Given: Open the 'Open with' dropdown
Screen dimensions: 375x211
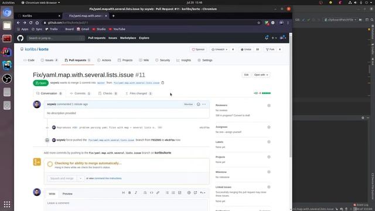Looking at the screenshot, I should pos(261,75).
